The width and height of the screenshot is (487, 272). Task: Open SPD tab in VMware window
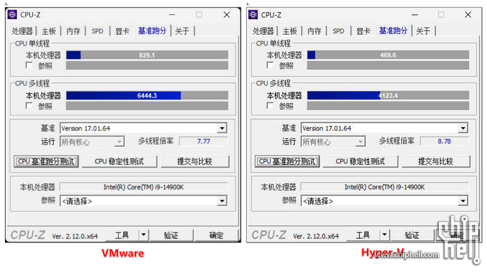click(x=97, y=31)
